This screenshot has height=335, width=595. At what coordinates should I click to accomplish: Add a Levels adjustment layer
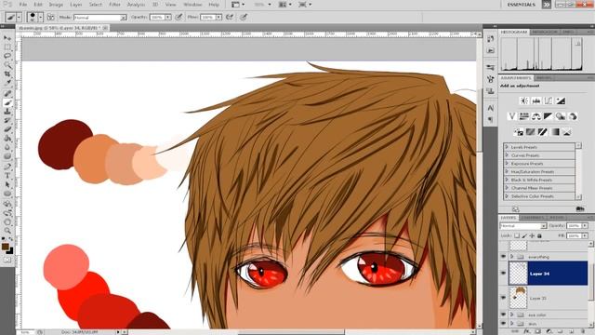[536, 100]
